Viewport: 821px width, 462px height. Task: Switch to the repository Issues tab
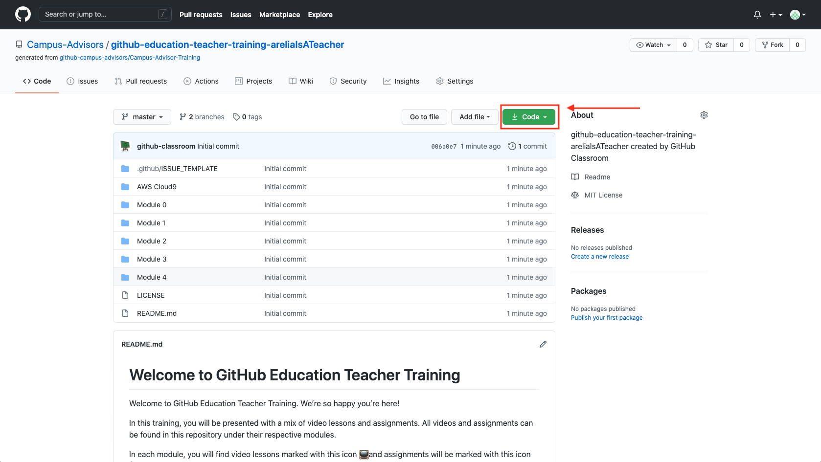click(x=82, y=81)
